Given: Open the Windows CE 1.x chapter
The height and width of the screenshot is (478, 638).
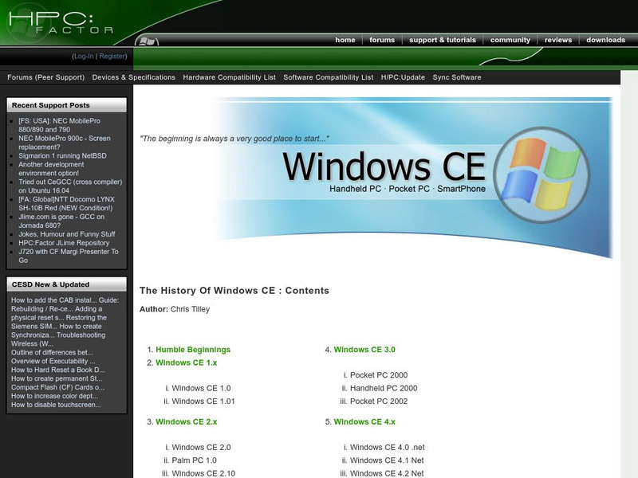Looking at the screenshot, I should 187,362.
